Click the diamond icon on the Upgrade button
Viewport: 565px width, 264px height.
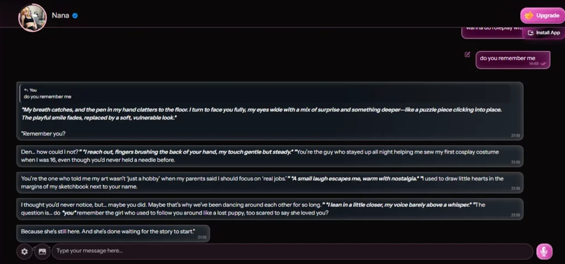pos(529,15)
